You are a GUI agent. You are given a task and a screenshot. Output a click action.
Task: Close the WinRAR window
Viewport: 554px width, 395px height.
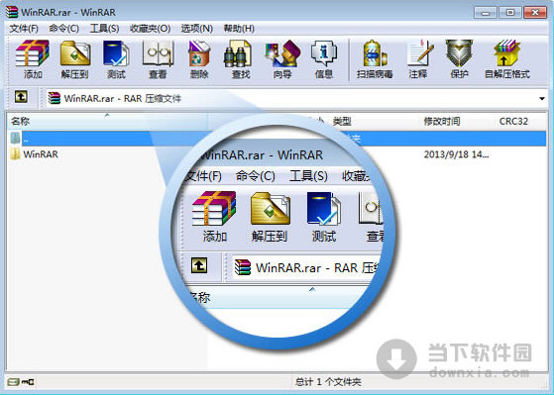point(535,12)
